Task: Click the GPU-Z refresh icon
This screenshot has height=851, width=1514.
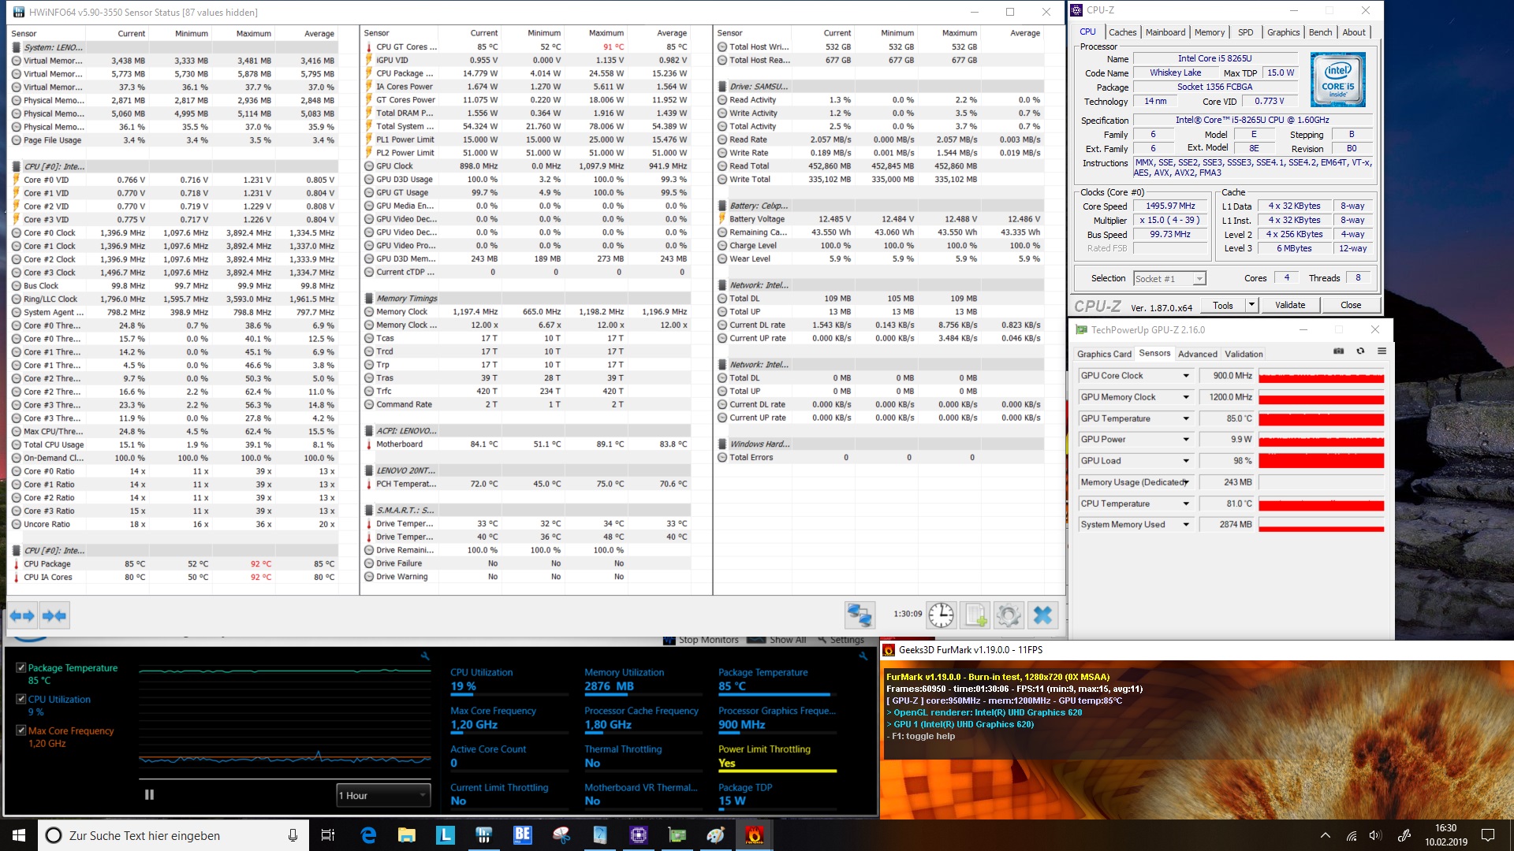Action: (x=1360, y=351)
